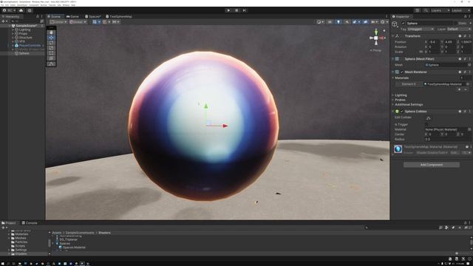The image size is (473, 266).
Task: Toggle Sphere Collider enabled checkbox
Action: tap(402, 112)
